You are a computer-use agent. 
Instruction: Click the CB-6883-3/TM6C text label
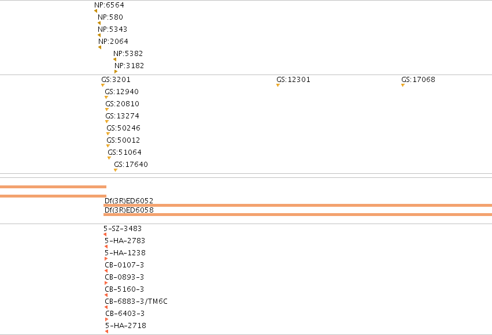(136, 301)
